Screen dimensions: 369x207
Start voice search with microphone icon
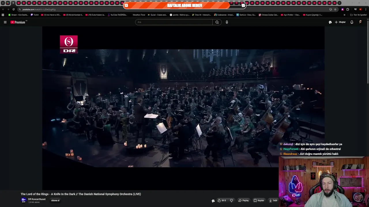coord(227,22)
